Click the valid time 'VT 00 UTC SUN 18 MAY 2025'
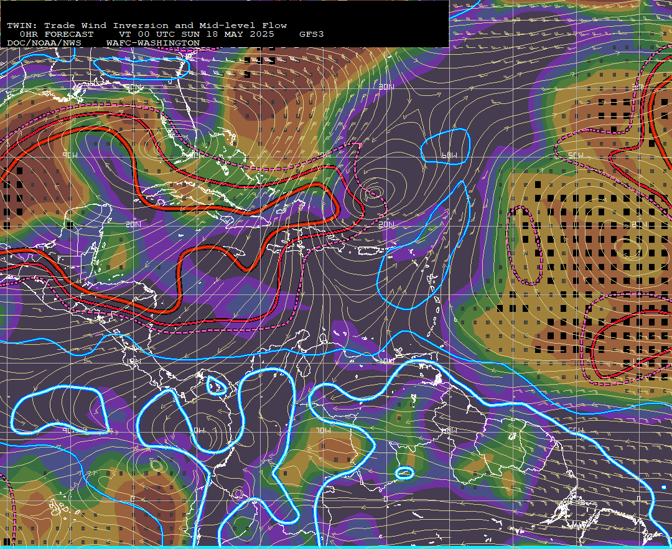 pos(196,34)
